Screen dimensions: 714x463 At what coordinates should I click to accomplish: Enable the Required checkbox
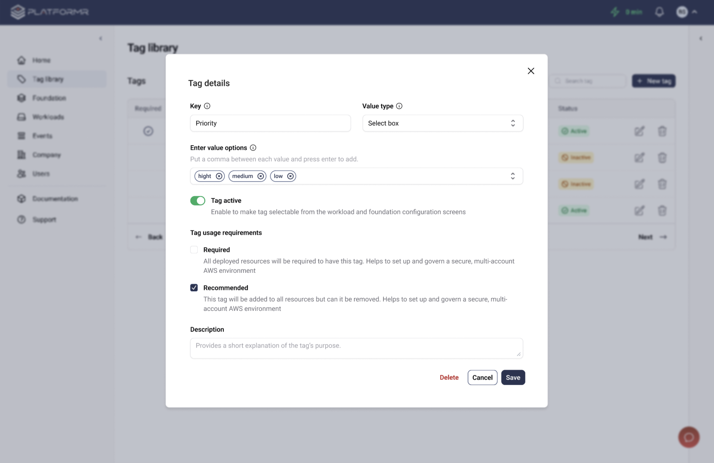(x=194, y=249)
